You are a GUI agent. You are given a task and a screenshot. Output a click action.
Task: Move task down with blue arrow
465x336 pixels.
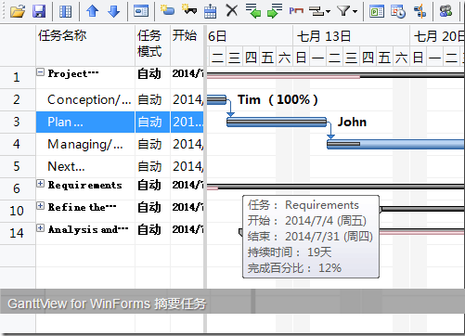coord(113,11)
